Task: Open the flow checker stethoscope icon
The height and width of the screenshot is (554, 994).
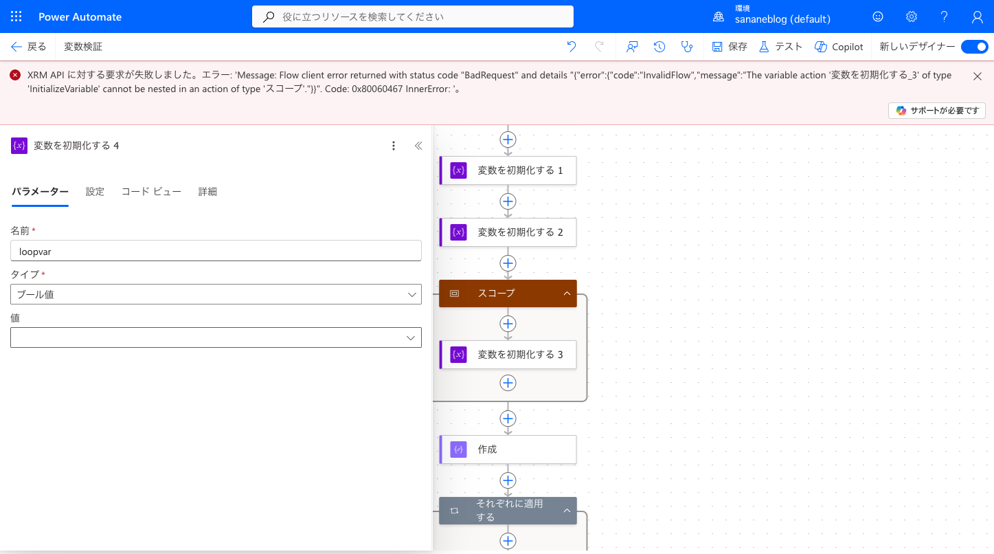Action: (x=686, y=47)
